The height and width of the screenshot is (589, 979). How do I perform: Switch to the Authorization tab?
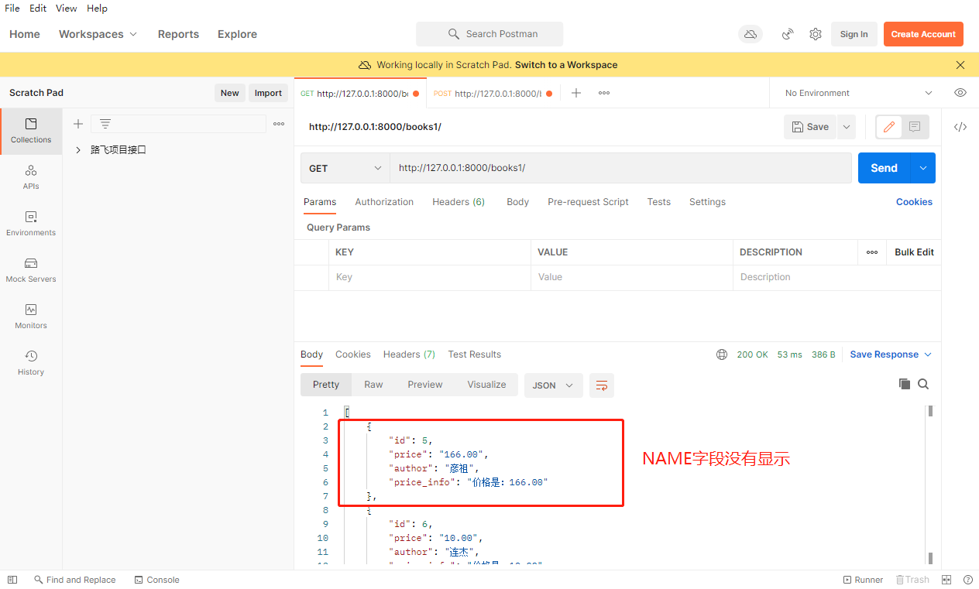pyautogui.click(x=384, y=202)
